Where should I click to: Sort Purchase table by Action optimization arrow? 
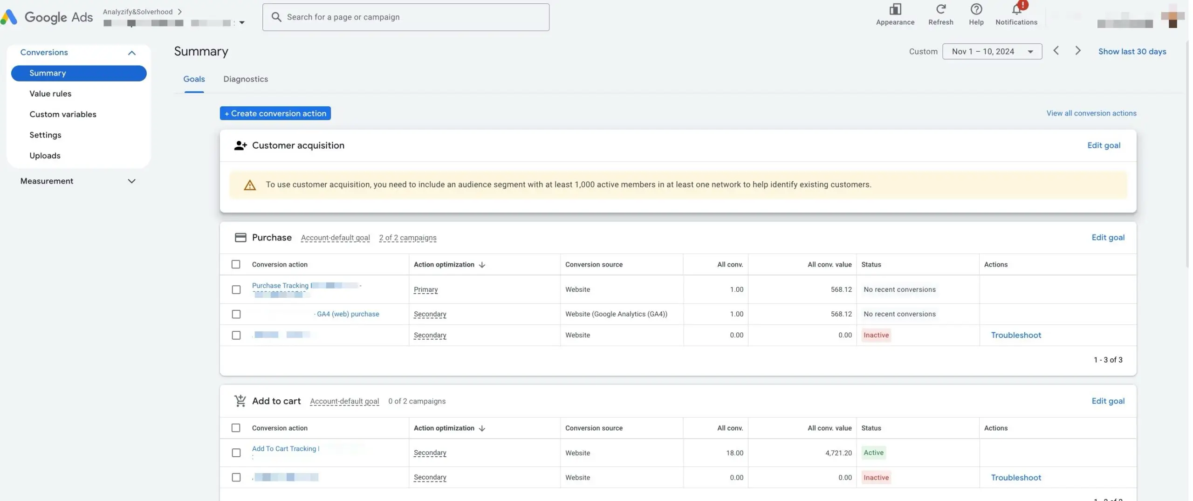pyautogui.click(x=482, y=265)
